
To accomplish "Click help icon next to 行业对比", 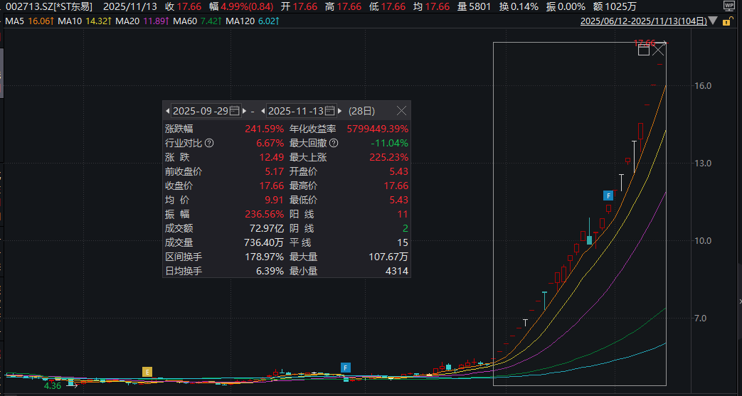I will point(209,143).
